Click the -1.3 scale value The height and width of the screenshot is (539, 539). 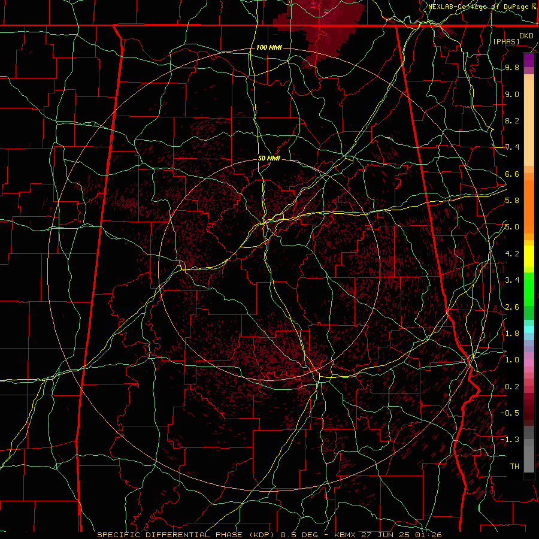[510, 440]
